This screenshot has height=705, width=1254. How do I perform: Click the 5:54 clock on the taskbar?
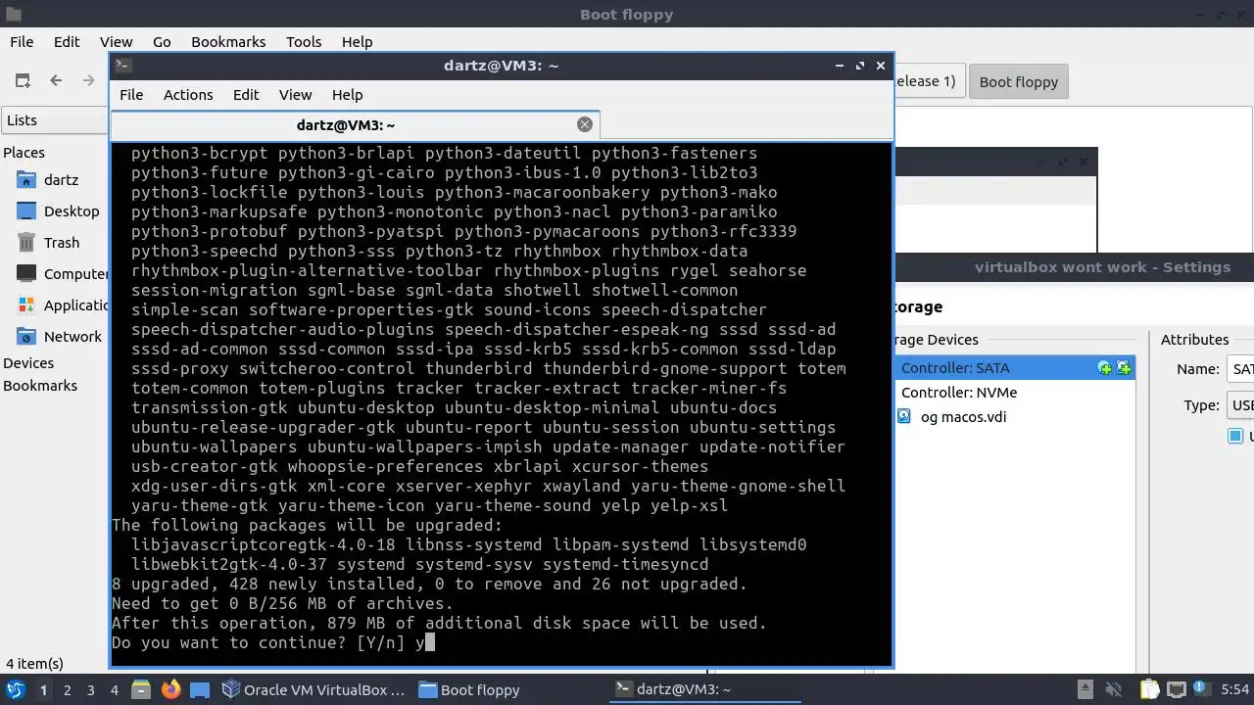coord(1235,689)
